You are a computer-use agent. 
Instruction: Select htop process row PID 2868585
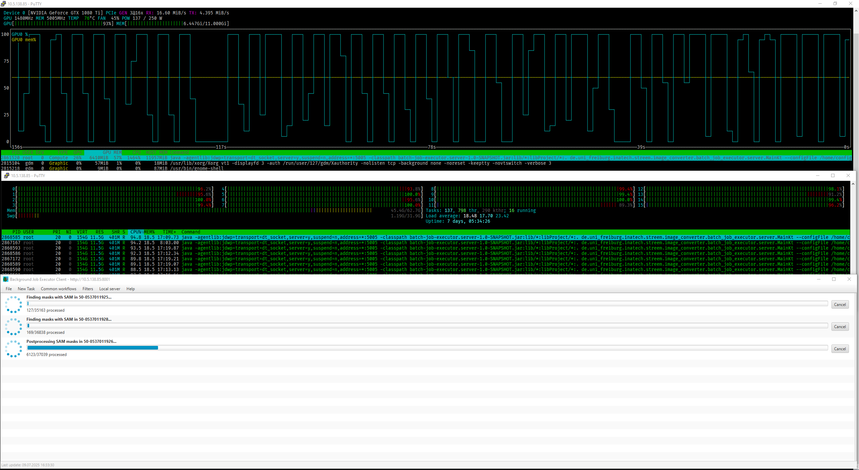pos(425,237)
